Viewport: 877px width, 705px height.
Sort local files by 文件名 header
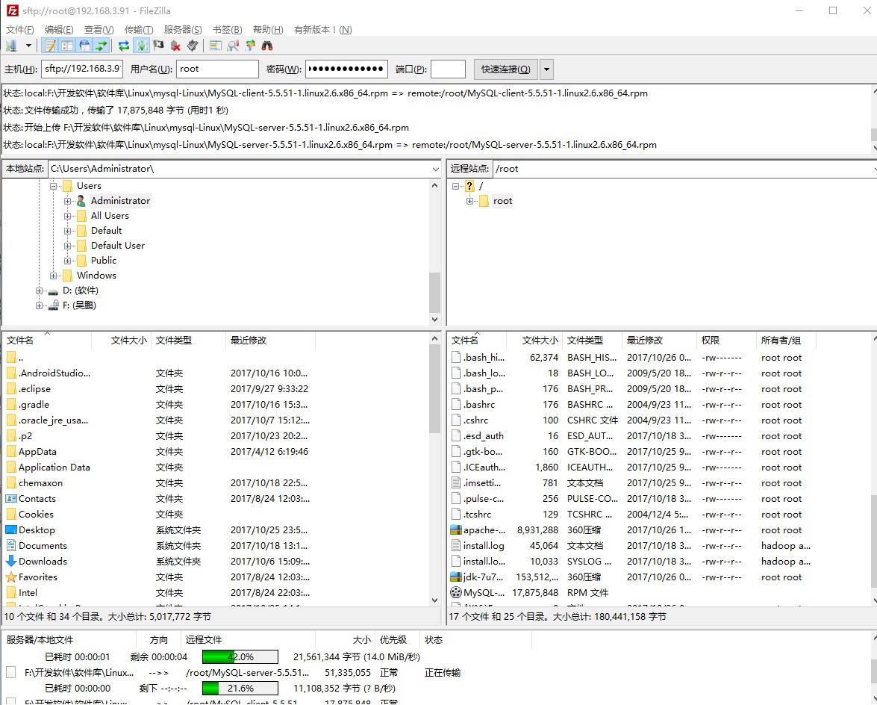(46, 340)
